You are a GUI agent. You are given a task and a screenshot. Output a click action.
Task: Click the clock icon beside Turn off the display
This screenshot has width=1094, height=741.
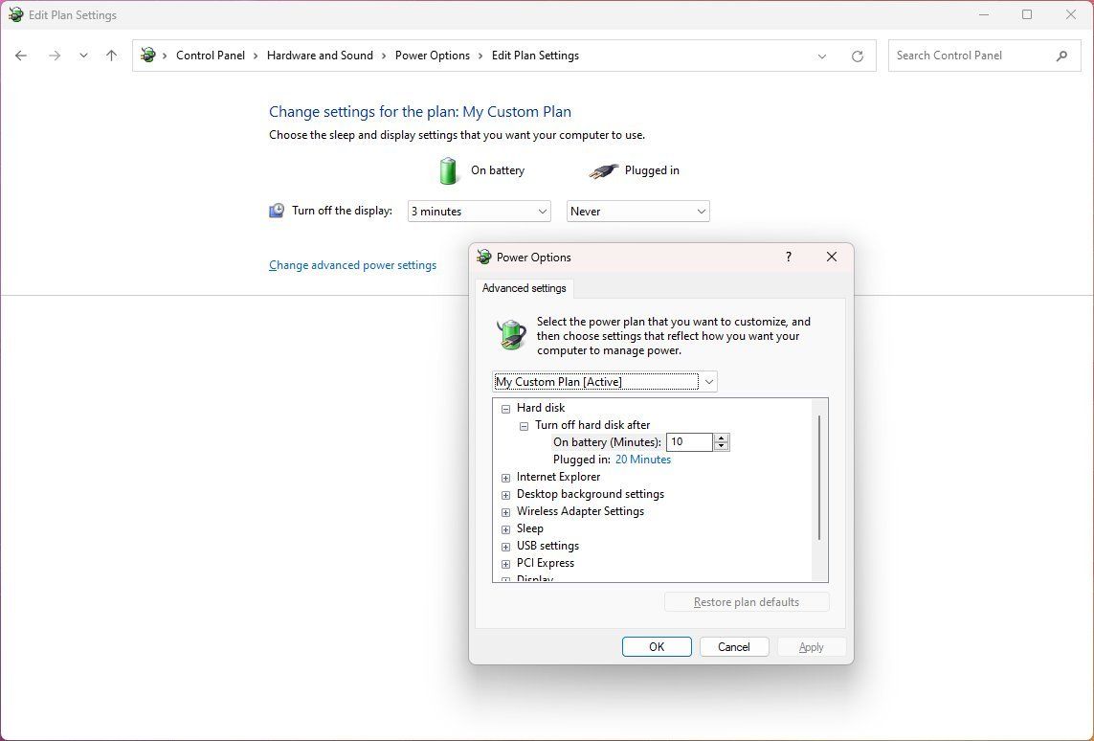click(x=277, y=210)
